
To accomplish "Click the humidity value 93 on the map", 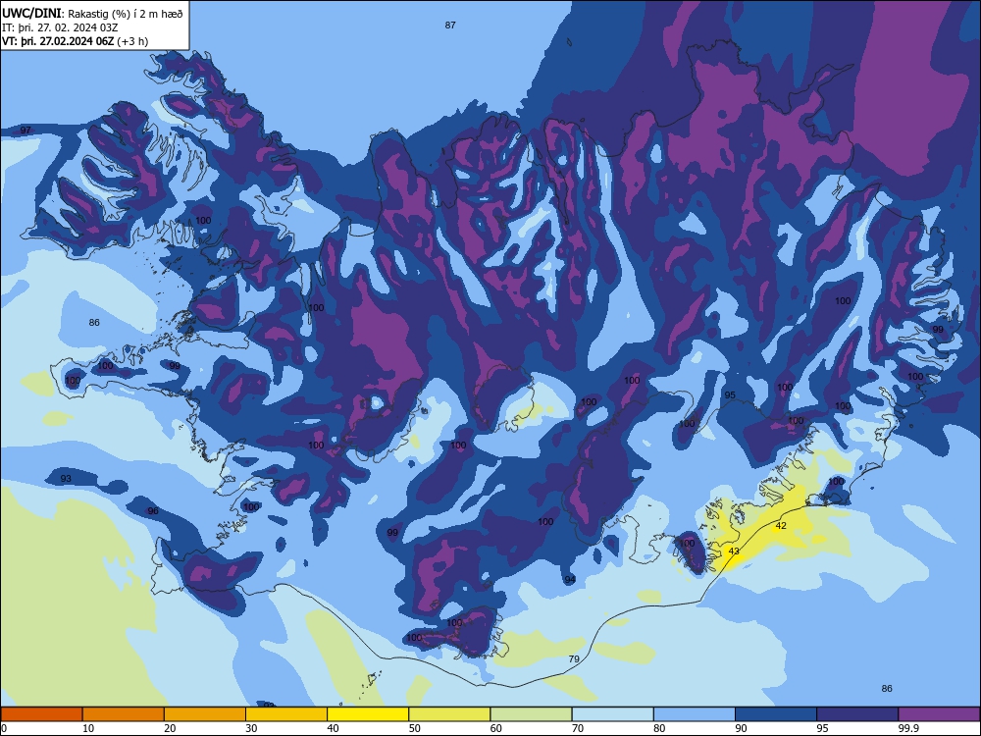I will (x=66, y=478).
